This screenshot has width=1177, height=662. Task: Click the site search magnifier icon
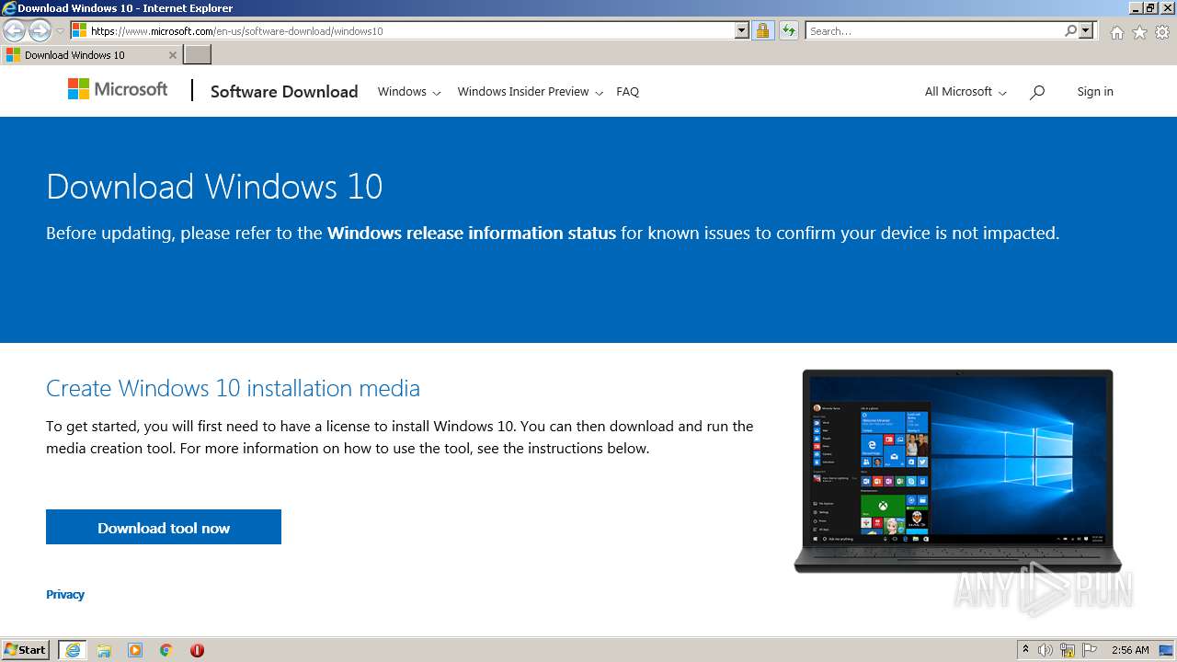point(1037,92)
